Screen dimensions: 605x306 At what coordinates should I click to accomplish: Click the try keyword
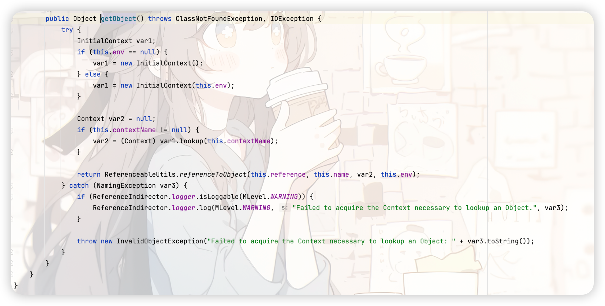[67, 30]
